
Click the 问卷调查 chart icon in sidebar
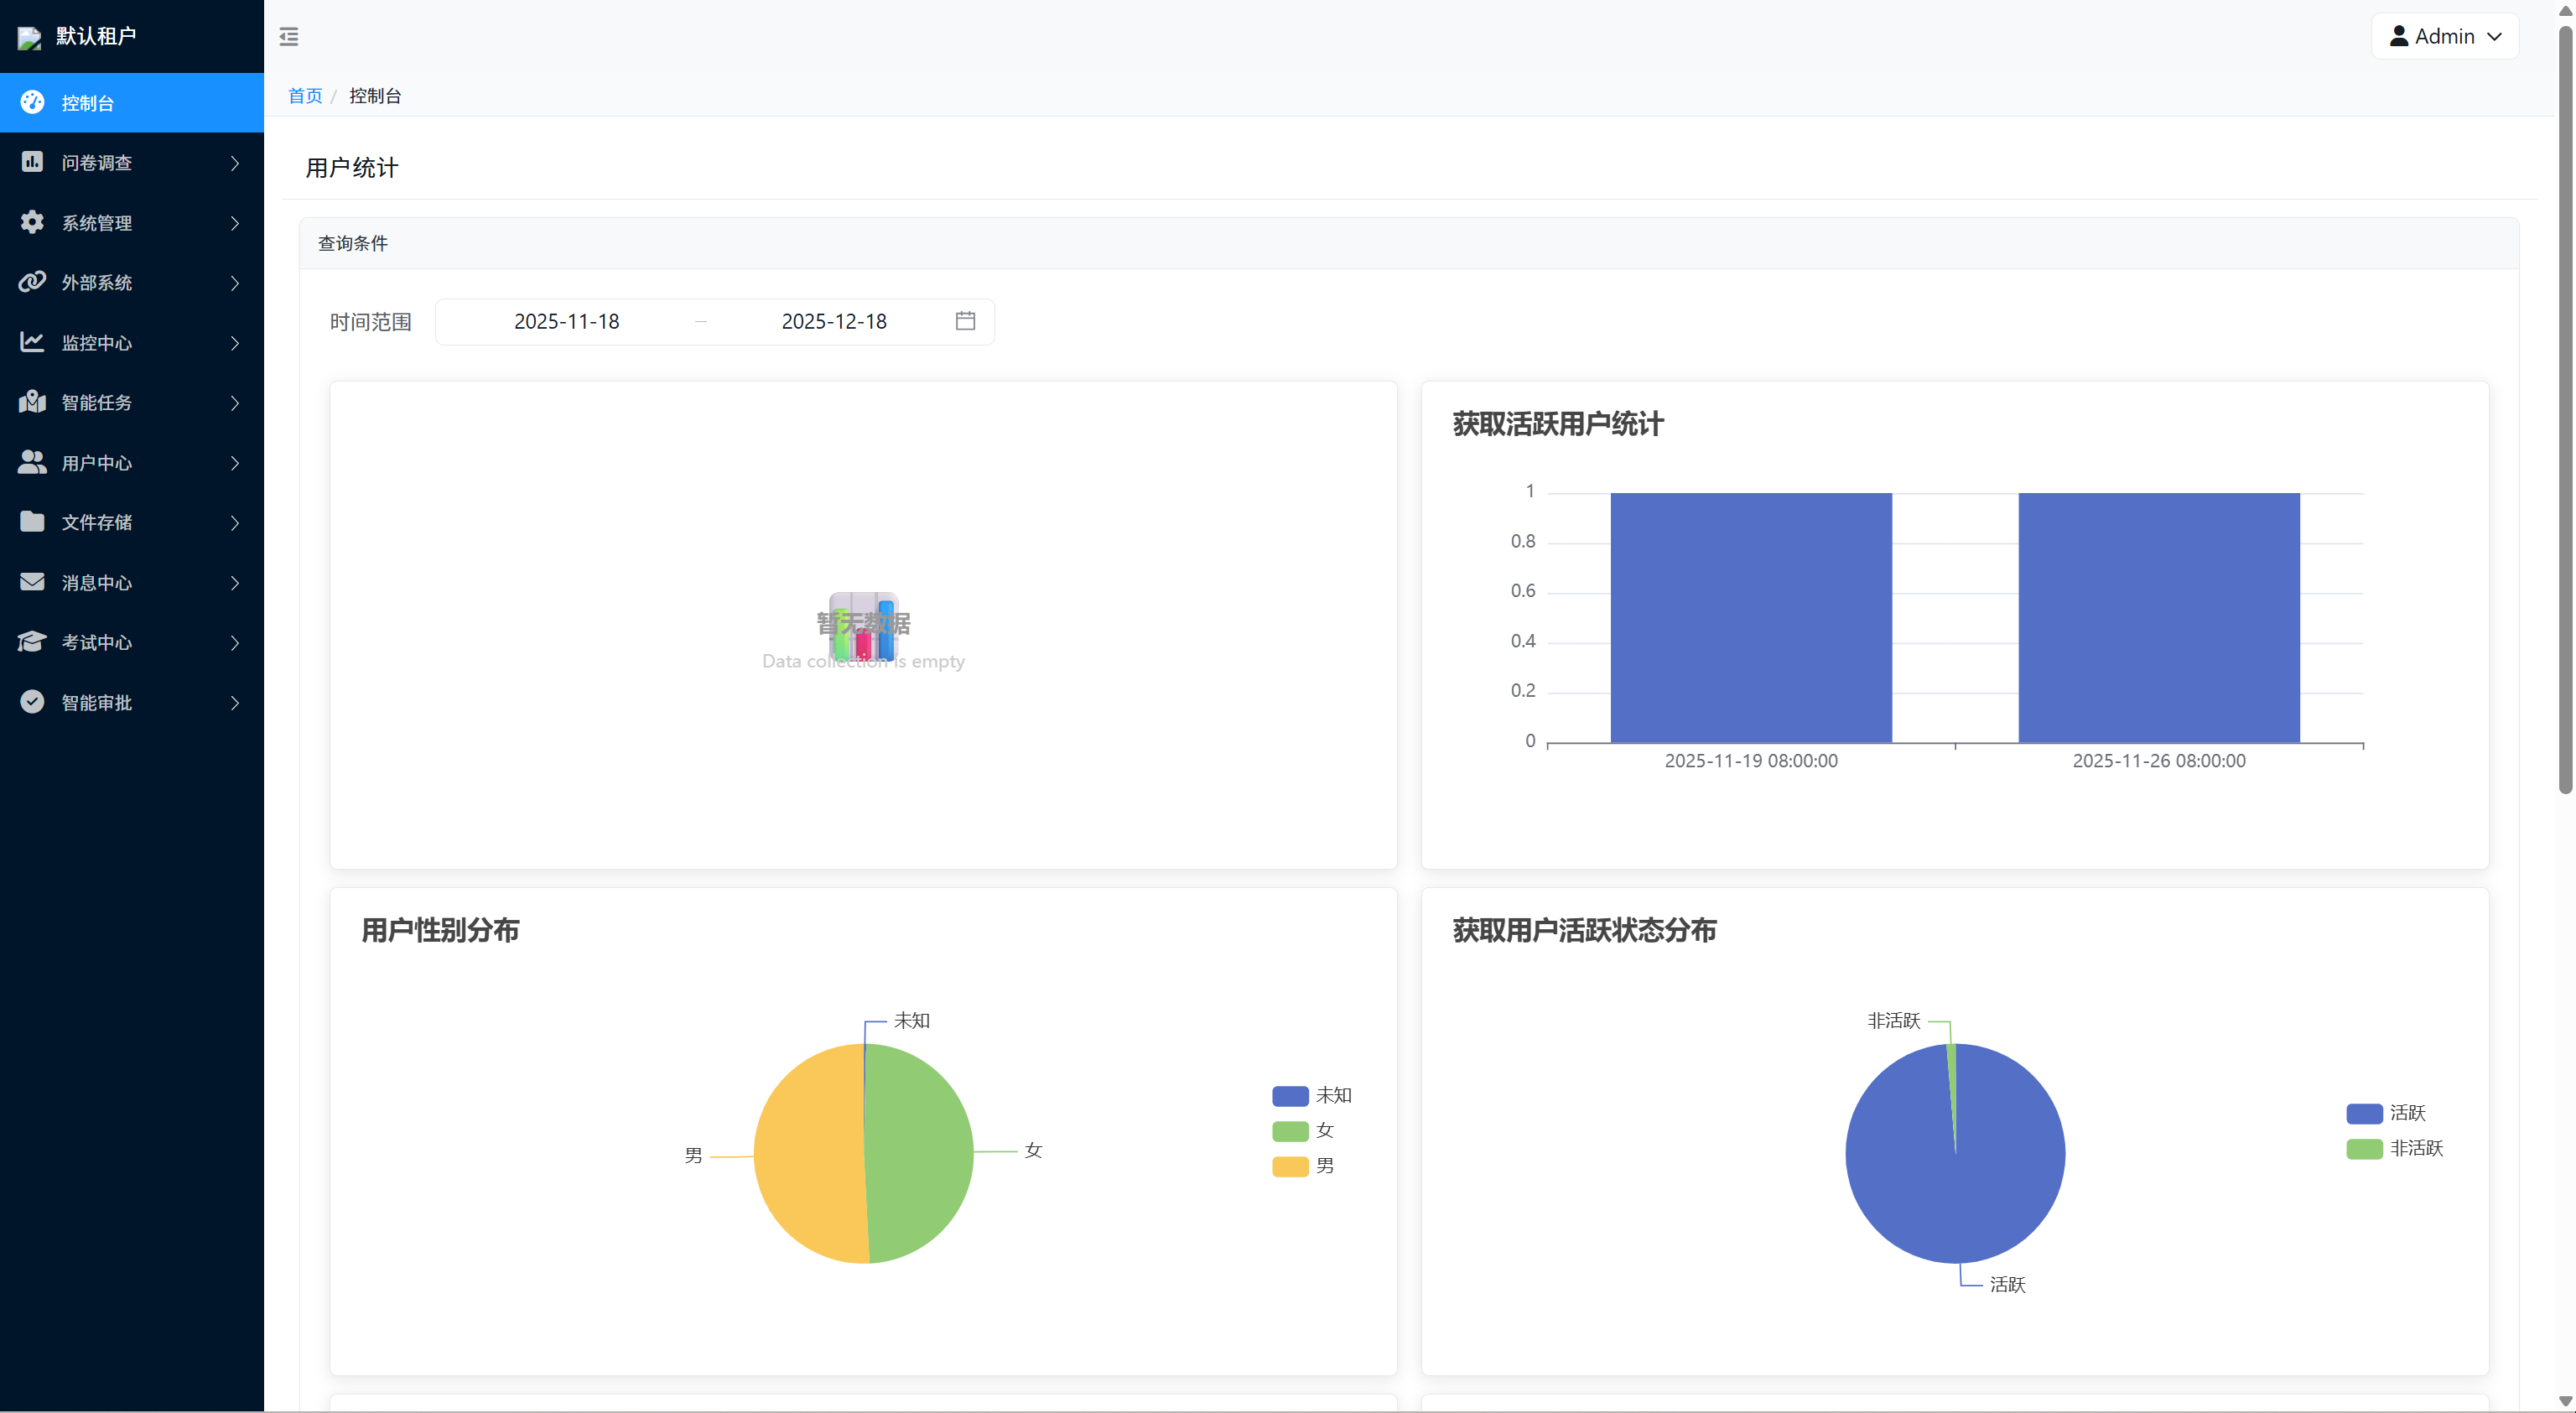point(32,162)
